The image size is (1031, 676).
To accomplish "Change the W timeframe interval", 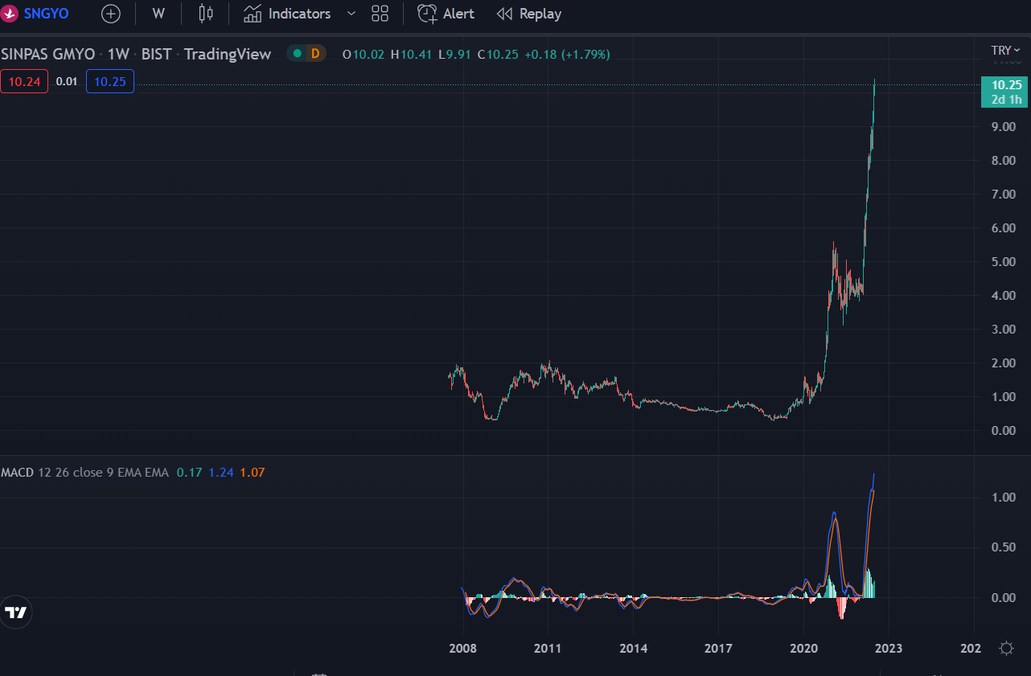I will click(158, 14).
